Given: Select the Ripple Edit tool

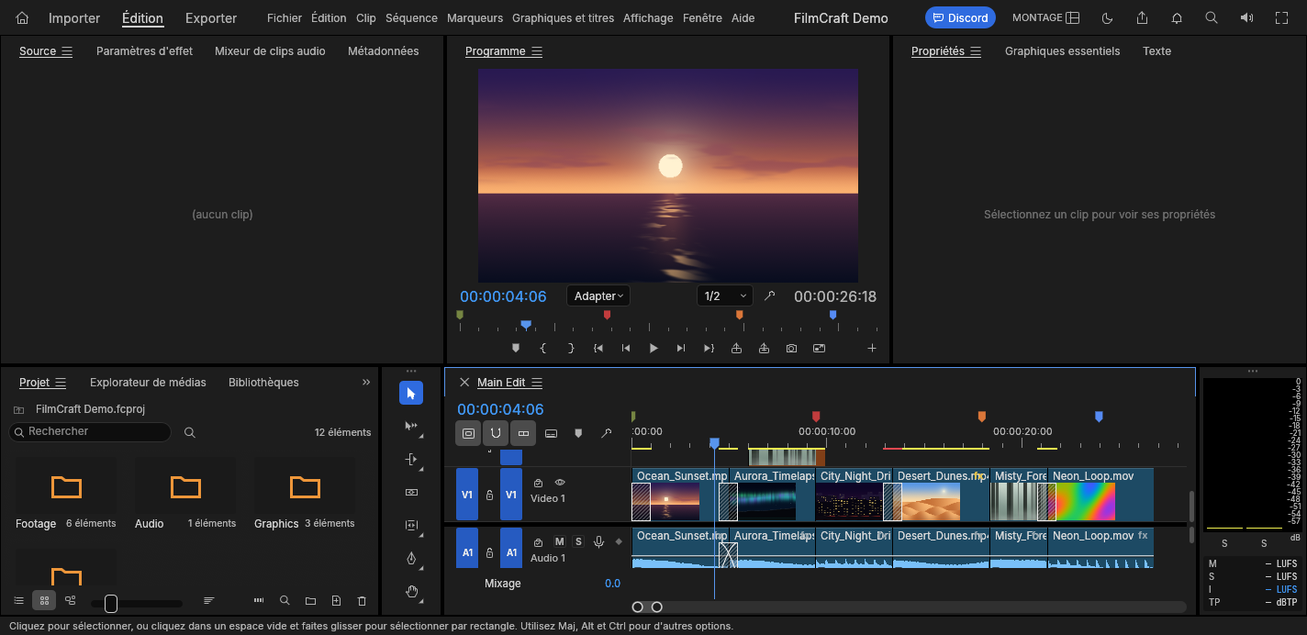Looking at the screenshot, I should 411,460.
